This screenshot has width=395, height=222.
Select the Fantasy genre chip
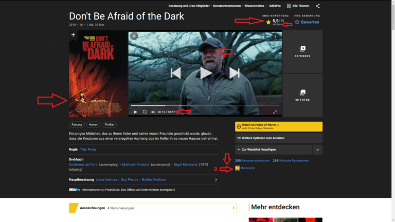77,124
